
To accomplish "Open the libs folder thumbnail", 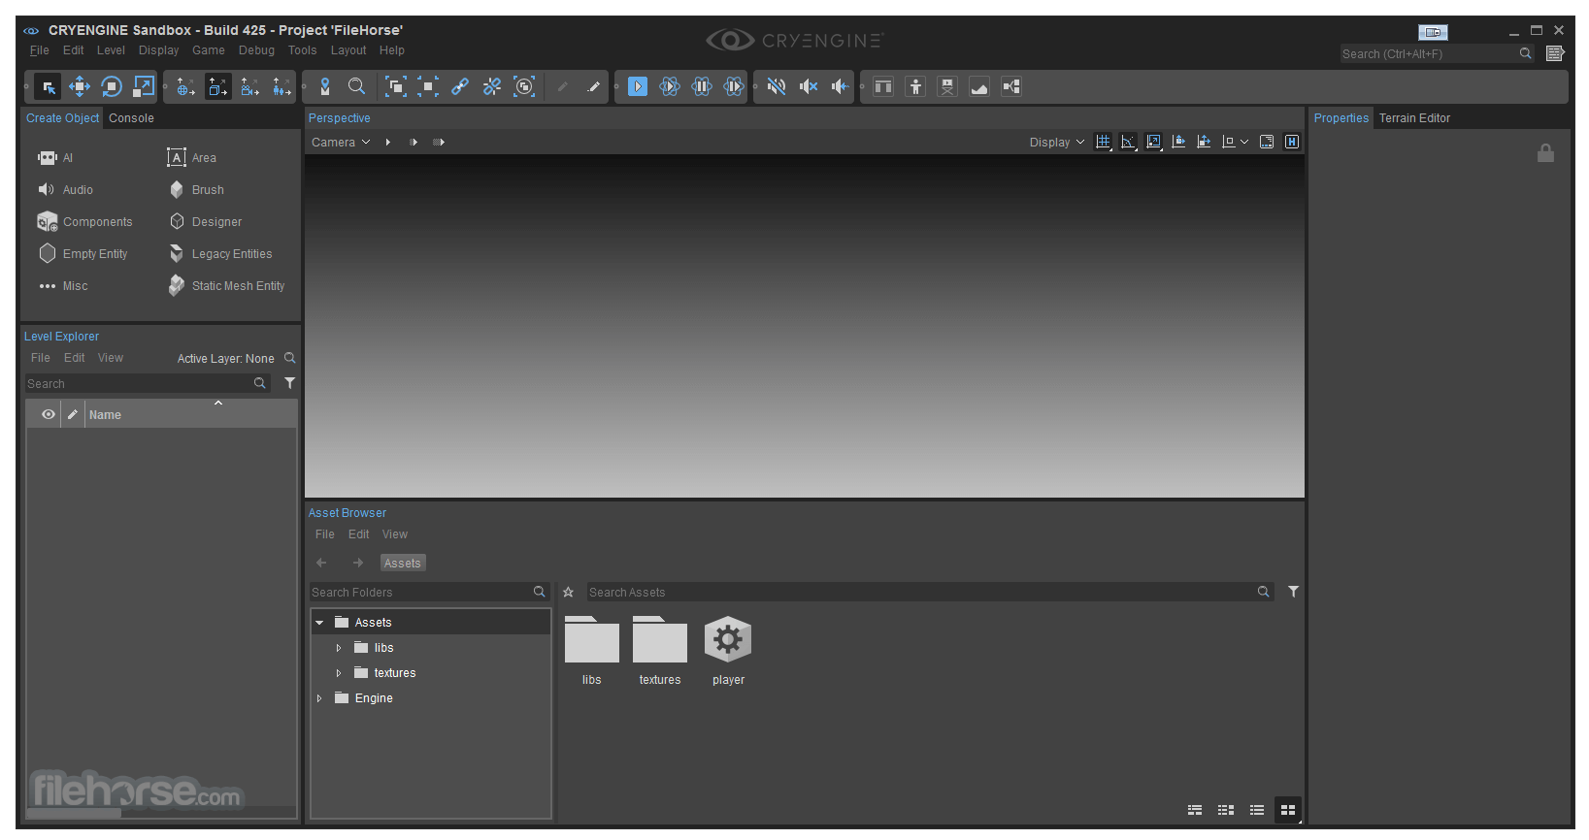I will click(592, 651).
